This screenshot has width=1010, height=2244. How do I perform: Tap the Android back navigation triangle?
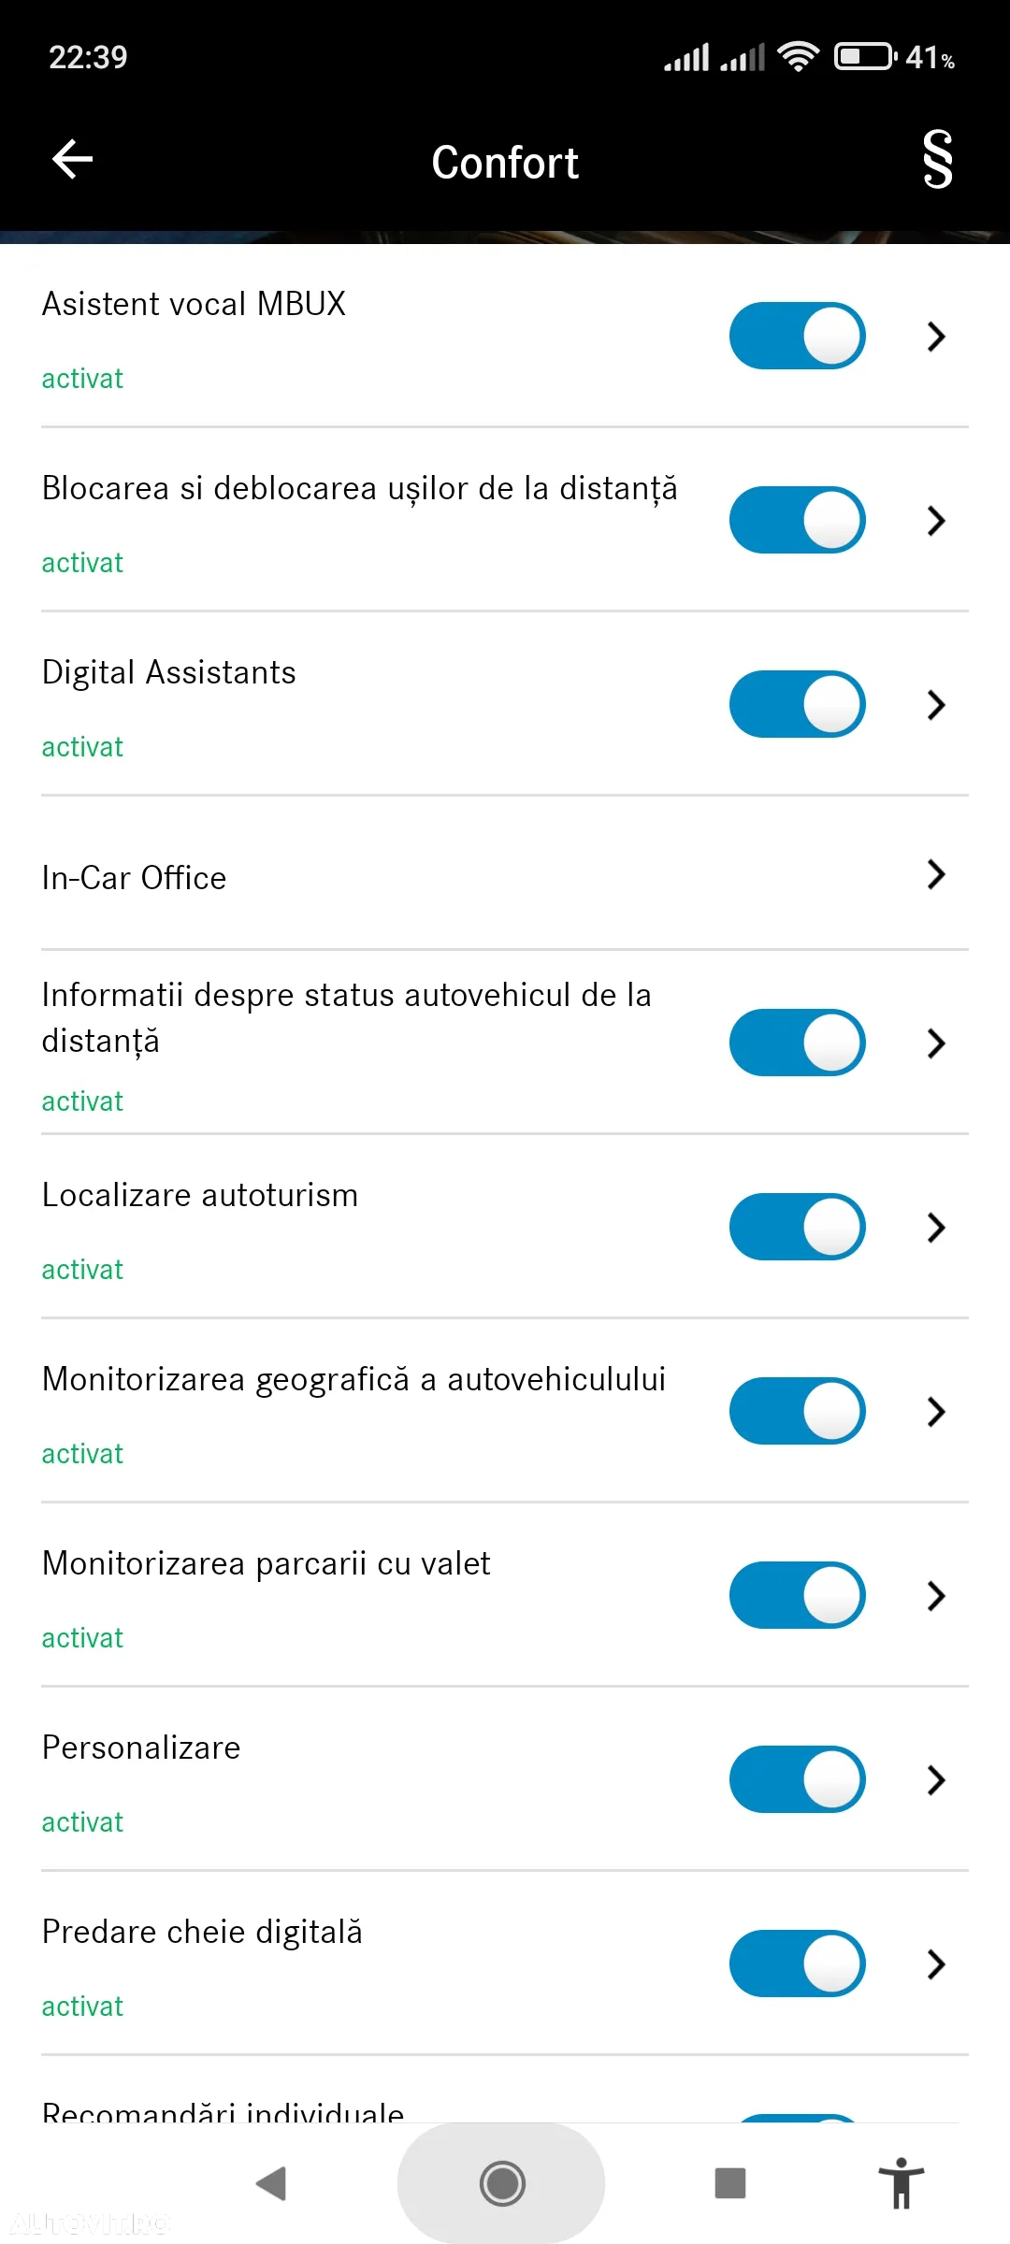pos(271,2183)
